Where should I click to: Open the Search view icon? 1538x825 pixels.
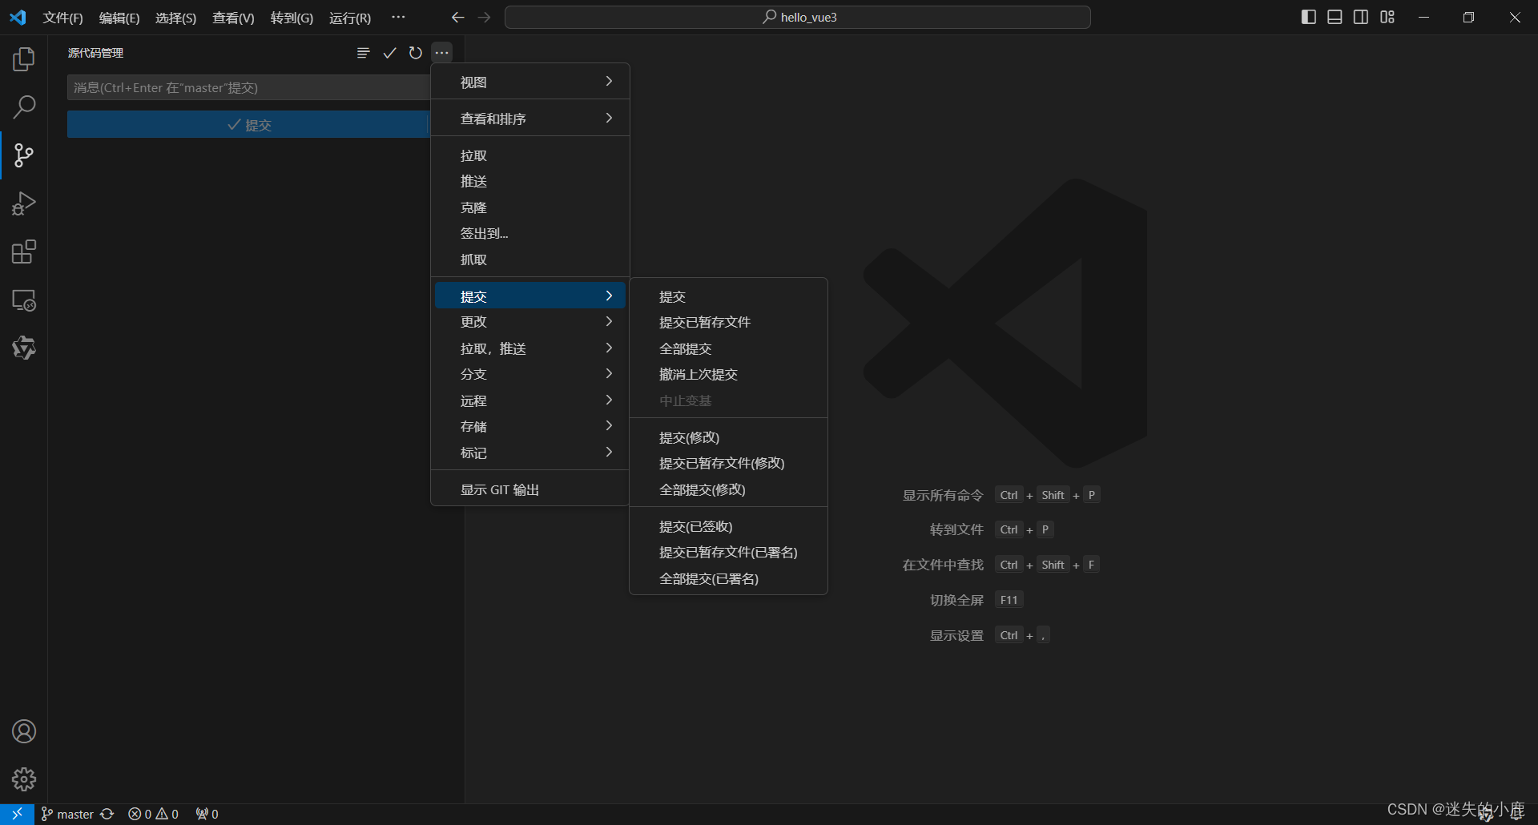(24, 107)
